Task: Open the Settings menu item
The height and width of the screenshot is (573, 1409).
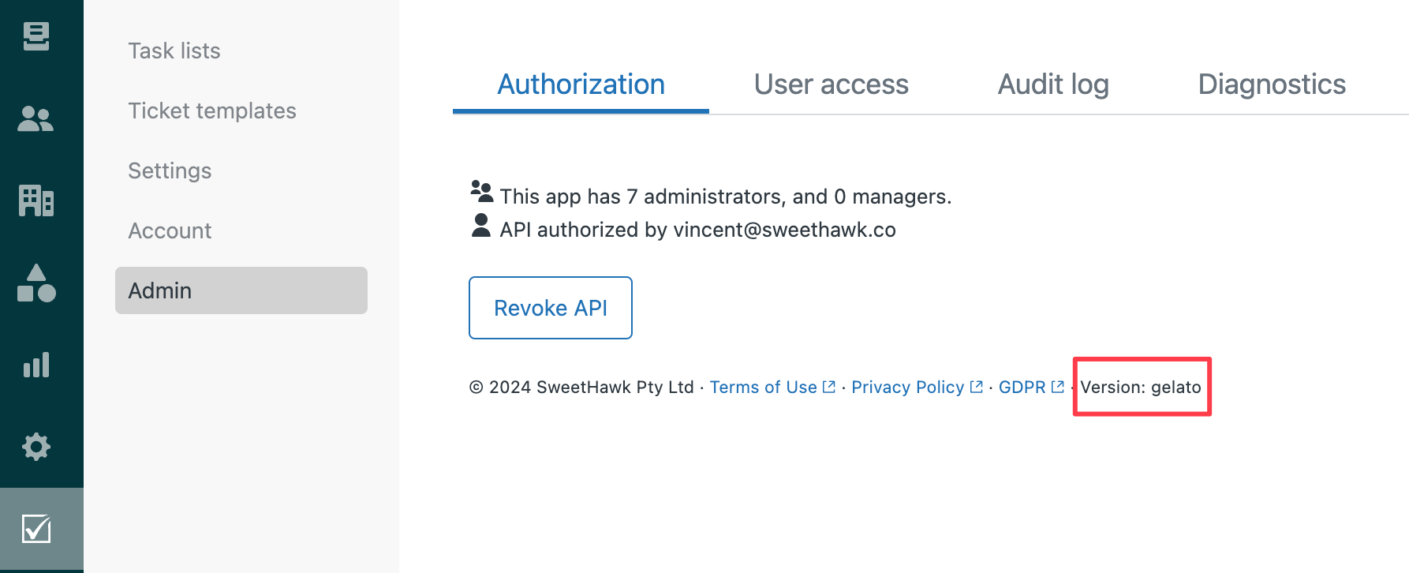Action: click(170, 170)
